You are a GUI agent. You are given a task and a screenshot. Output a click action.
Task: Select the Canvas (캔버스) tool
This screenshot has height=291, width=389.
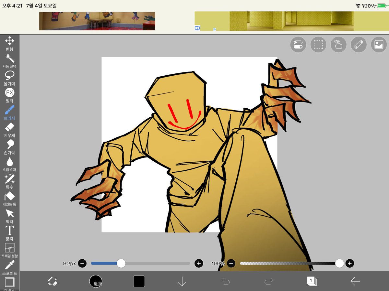click(x=10, y=284)
